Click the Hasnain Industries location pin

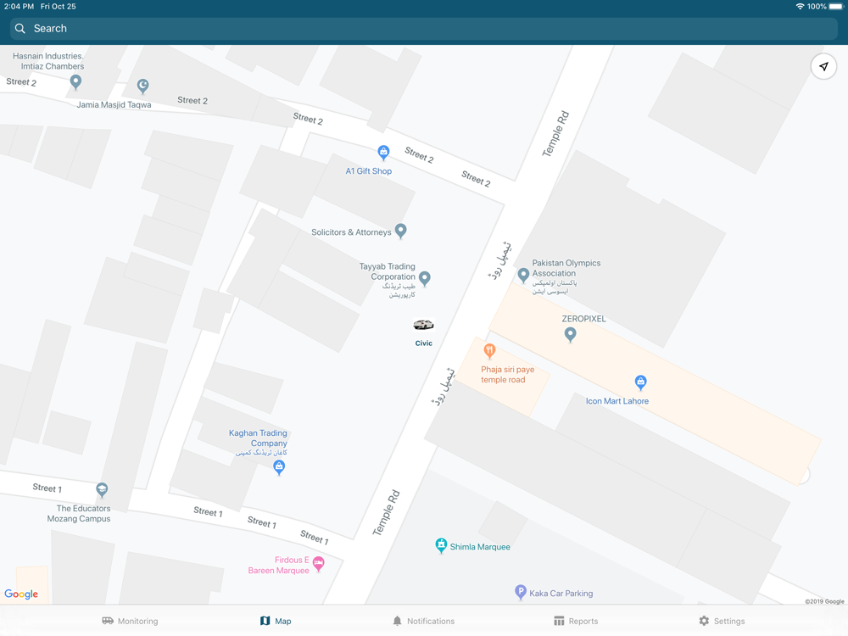(x=75, y=82)
